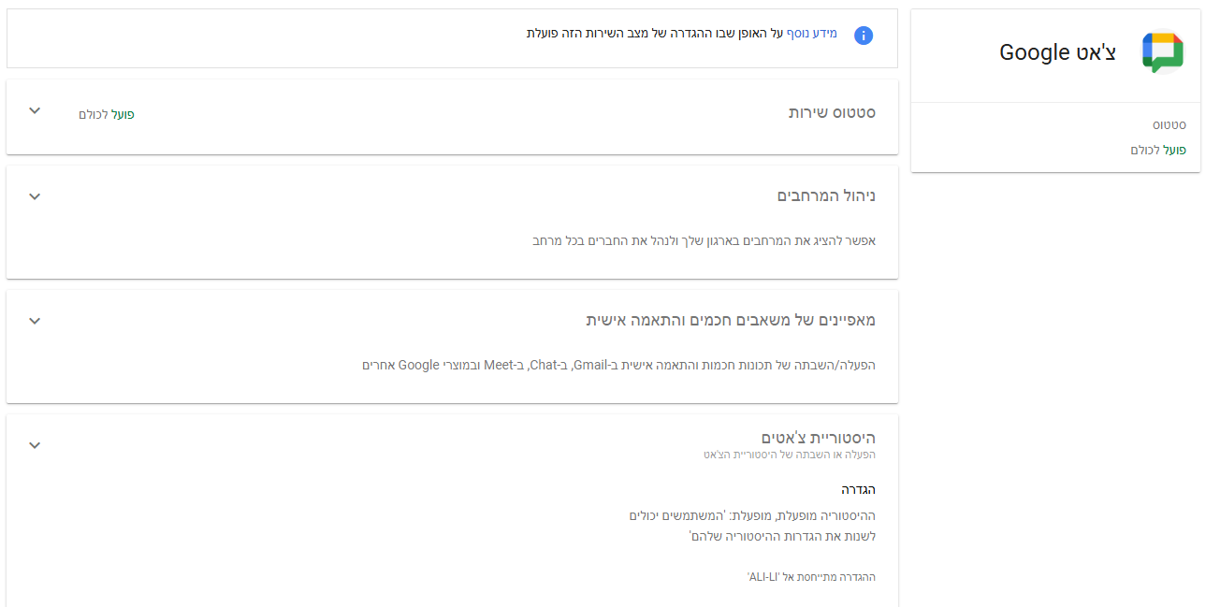1220x607 pixels.
Task: Click the 'צ'אט Google' app title
Action: point(1057,52)
